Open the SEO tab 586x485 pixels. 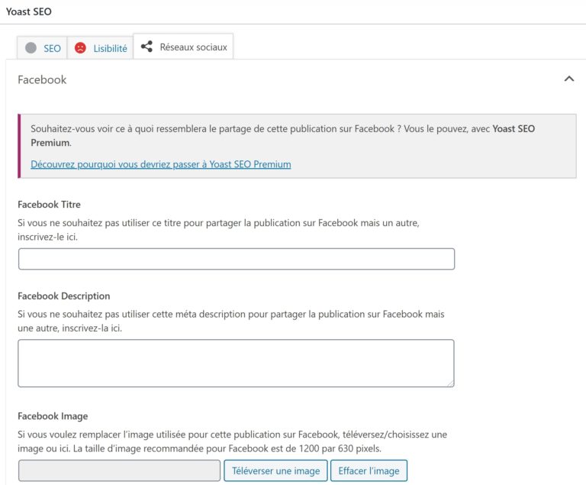(x=42, y=48)
